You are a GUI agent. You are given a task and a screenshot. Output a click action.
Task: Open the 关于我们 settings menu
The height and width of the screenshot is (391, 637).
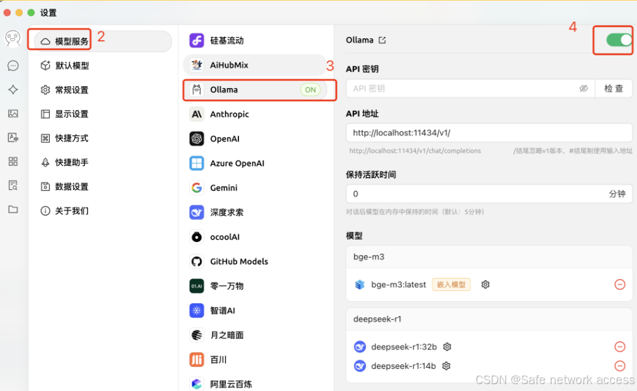(x=103, y=211)
